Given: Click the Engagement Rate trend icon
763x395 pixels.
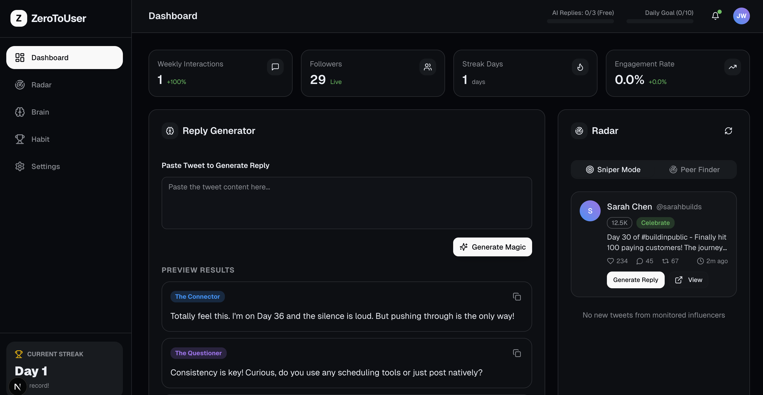Looking at the screenshot, I should (733, 67).
